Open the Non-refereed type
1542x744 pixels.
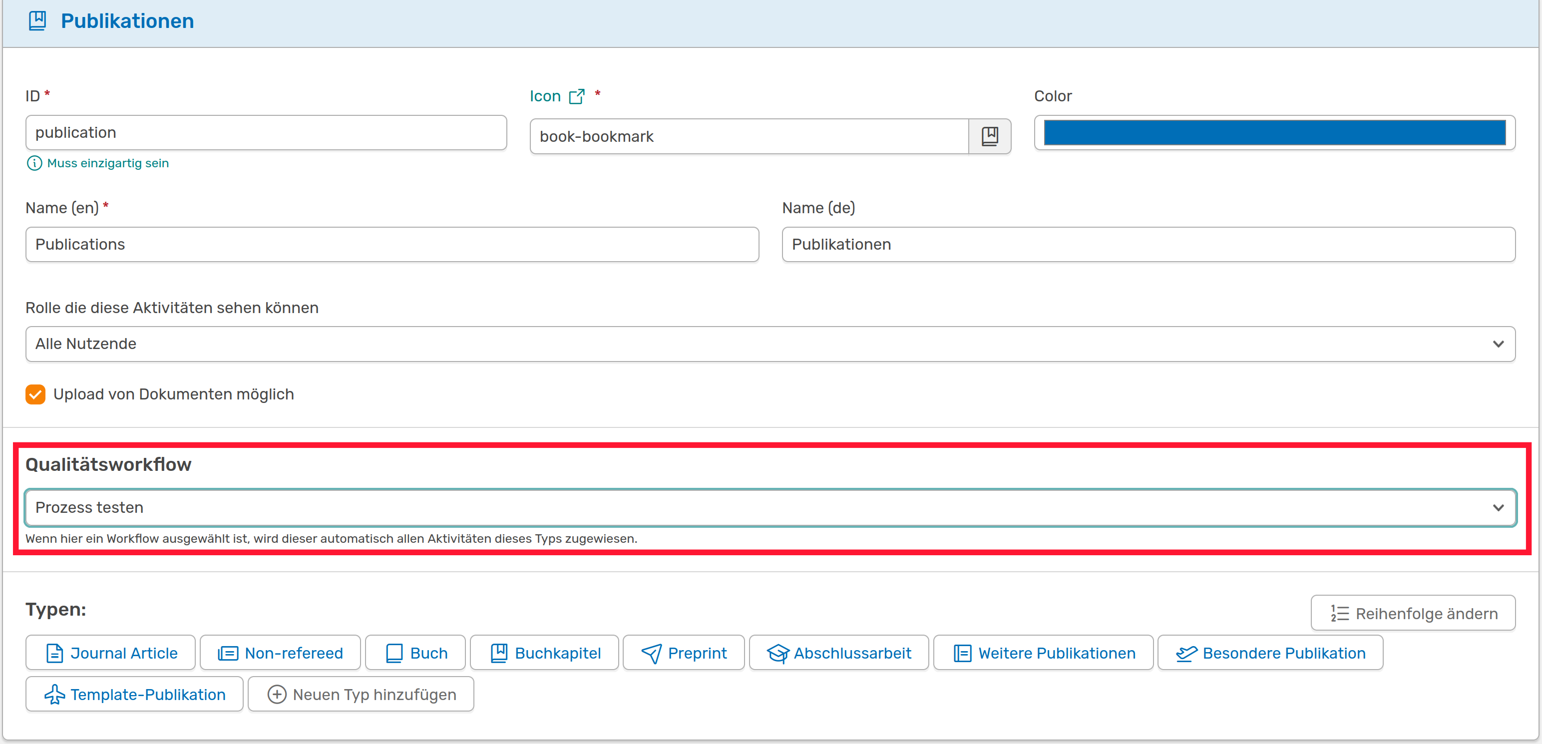[x=280, y=653]
